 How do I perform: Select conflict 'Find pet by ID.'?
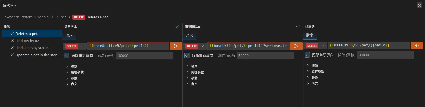click(32, 41)
